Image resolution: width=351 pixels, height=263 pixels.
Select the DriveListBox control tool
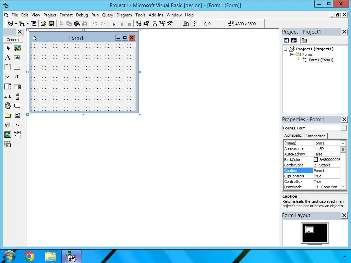[x=17, y=106]
